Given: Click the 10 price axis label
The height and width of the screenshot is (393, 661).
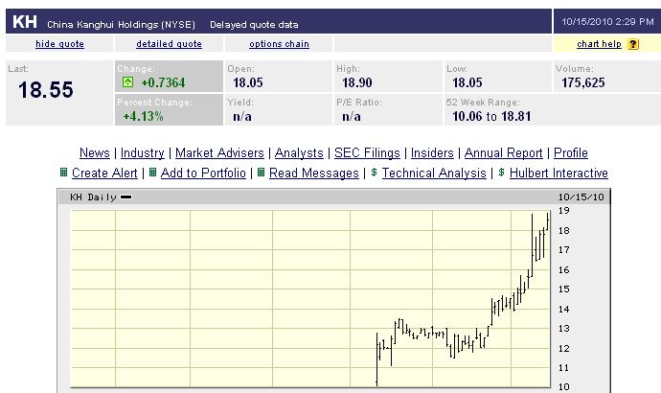Looking at the screenshot, I should pyautogui.click(x=564, y=386).
